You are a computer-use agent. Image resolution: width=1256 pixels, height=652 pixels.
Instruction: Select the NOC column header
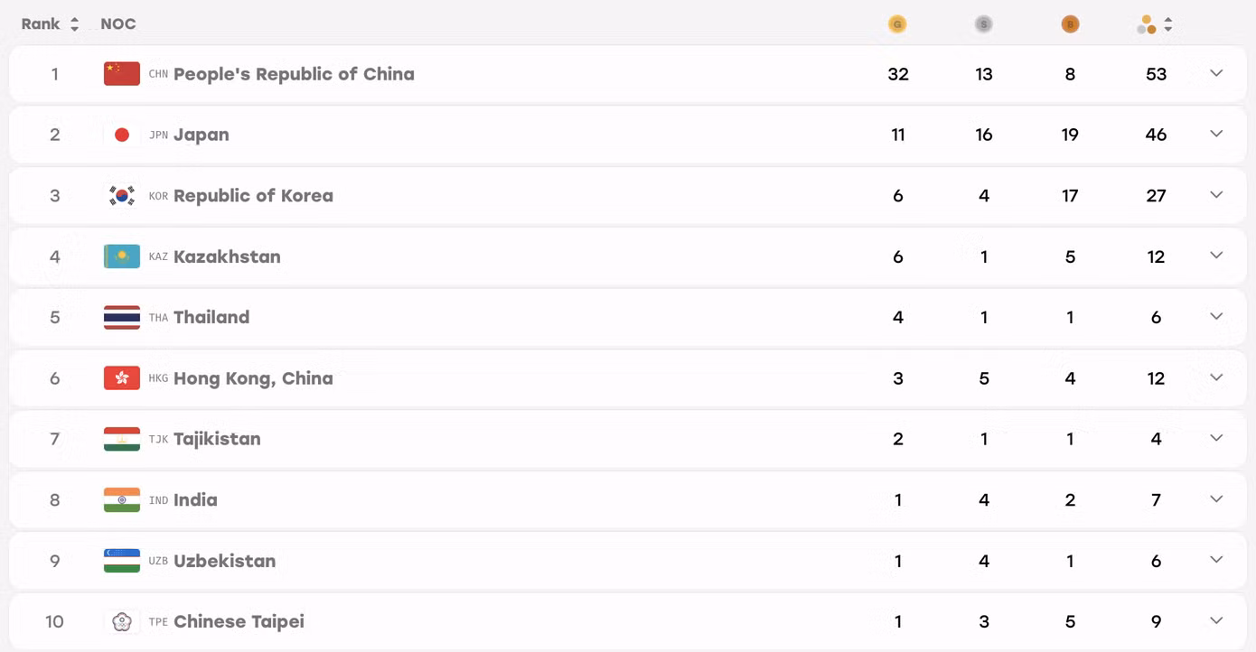click(118, 24)
